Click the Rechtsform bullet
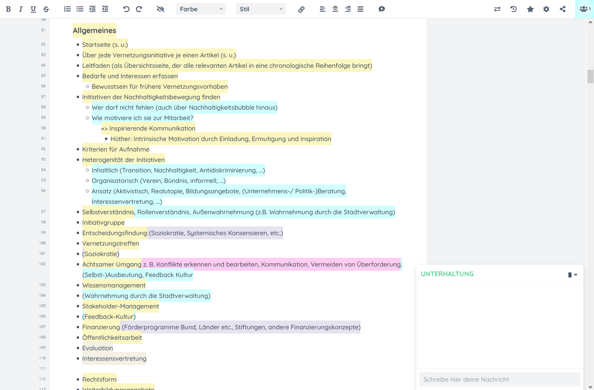 coord(100,380)
